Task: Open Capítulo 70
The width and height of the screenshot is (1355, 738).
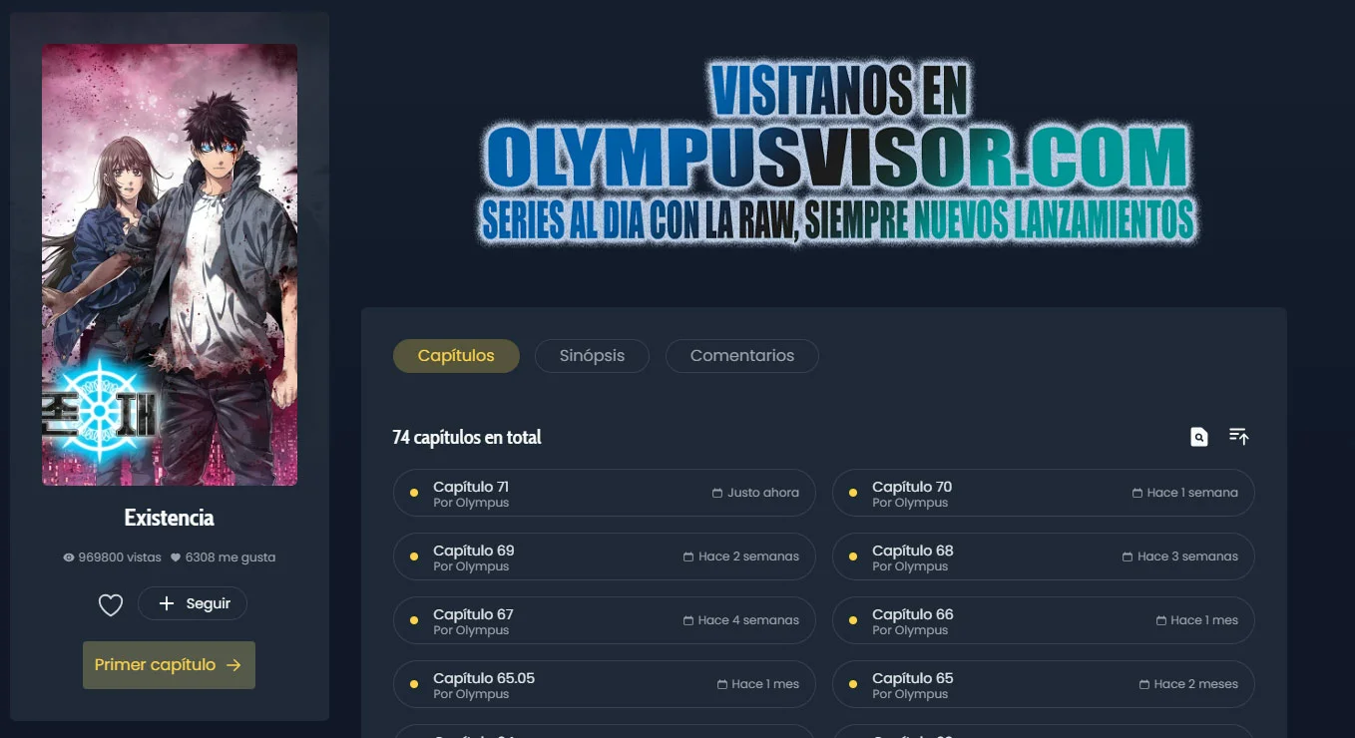Action: (1043, 493)
